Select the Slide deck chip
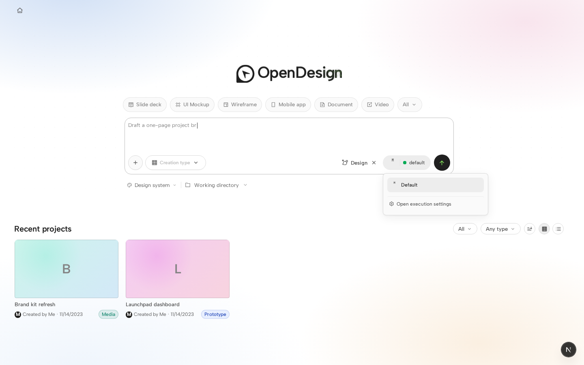Image resolution: width=584 pixels, height=365 pixels. (x=145, y=105)
